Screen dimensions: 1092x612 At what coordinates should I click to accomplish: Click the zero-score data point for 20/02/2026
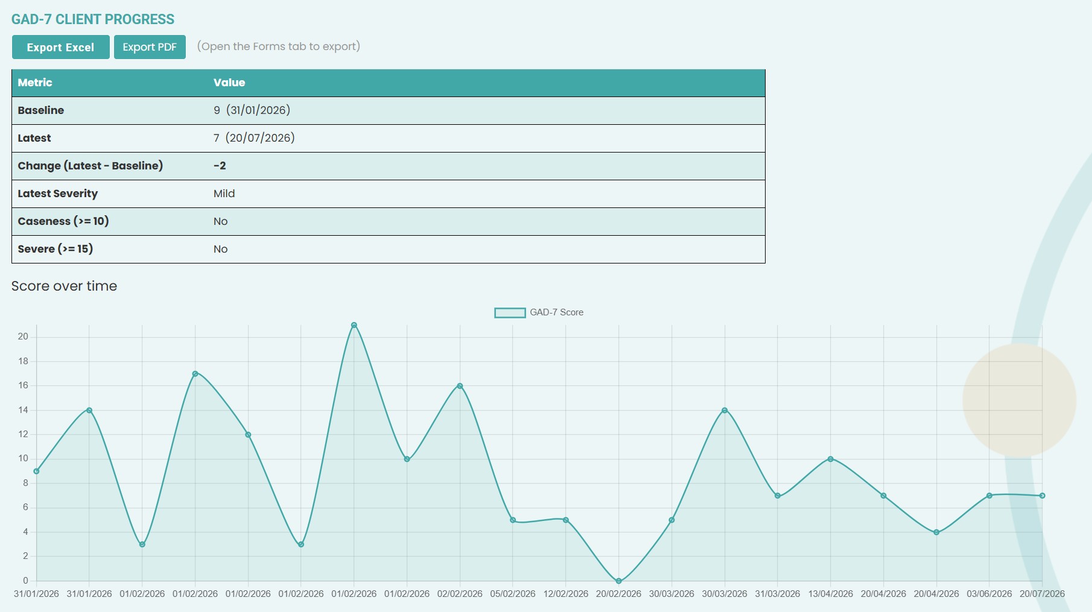click(618, 581)
